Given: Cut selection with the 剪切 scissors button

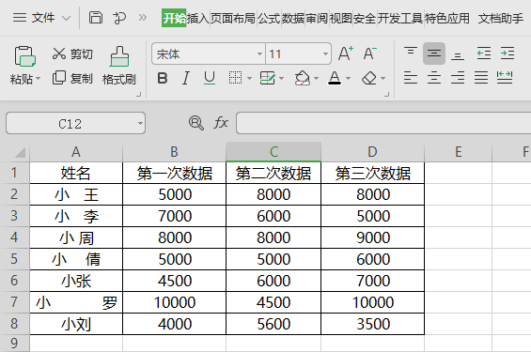Looking at the screenshot, I should point(72,54).
